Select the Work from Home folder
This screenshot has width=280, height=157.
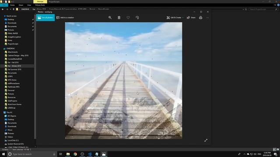[14, 104]
